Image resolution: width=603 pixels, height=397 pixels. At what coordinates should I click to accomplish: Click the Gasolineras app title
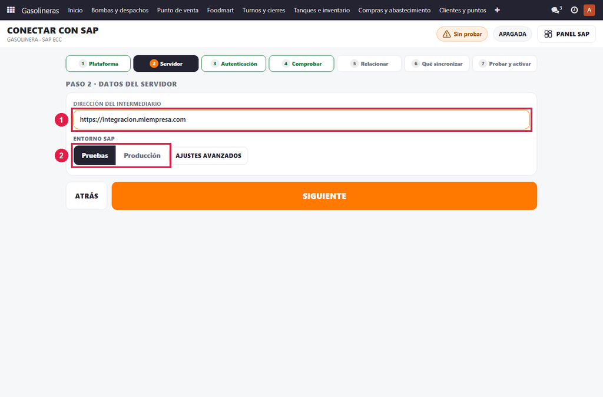click(41, 11)
